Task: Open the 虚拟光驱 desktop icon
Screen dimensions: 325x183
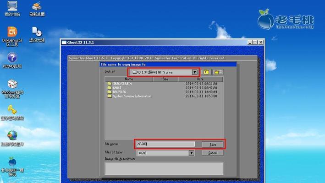Action: (37, 34)
